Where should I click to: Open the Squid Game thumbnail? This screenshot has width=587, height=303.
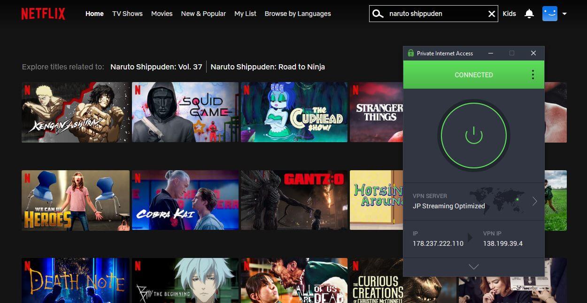185,112
